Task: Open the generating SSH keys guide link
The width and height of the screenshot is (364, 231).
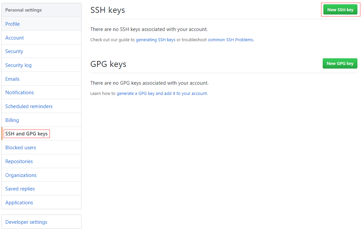Action: [x=156, y=40]
